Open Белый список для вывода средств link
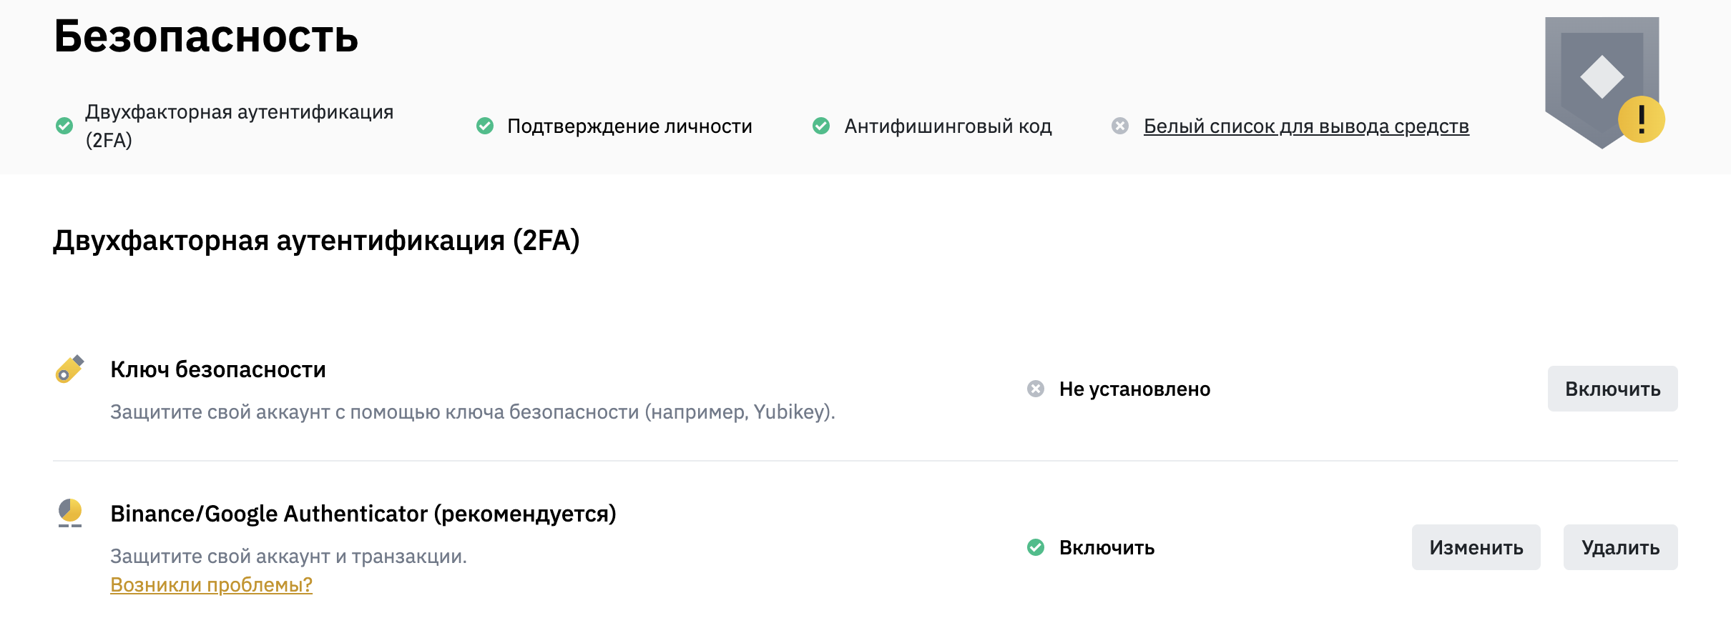This screenshot has width=1731, height=633. [1306, 126]
